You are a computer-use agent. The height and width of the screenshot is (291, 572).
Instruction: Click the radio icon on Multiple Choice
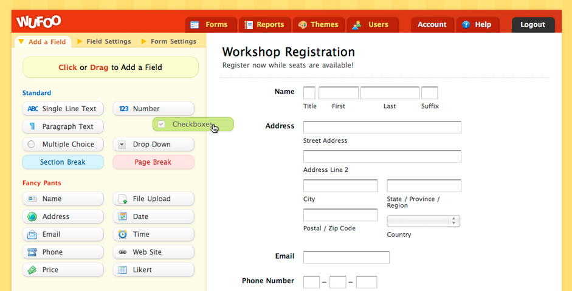pyautogui.click(x=32, y=145)
